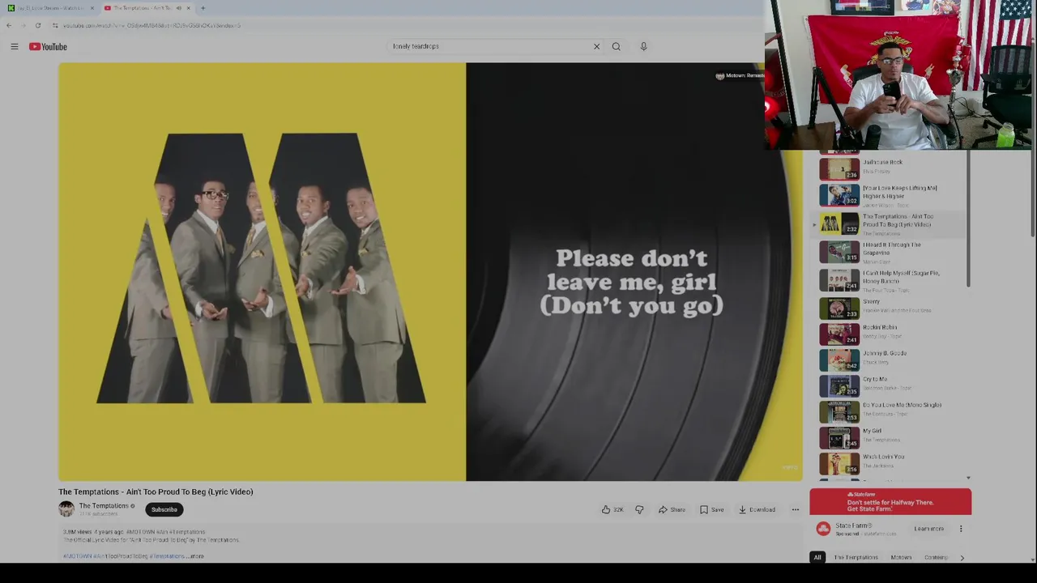Click the State Farm logo icon
The height and width of the screenshot is (583, 1037).
click(x=823, y=529)
